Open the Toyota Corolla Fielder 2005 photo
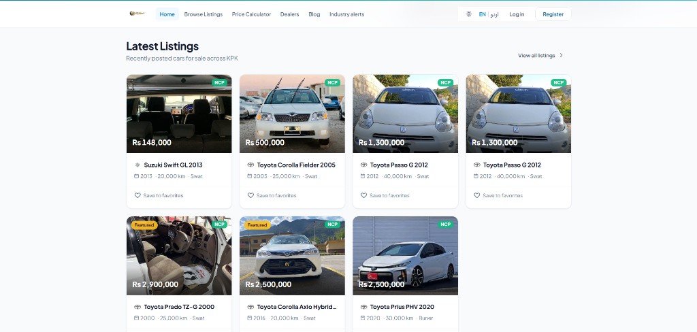The image size is (697, 332). [292, 114]
